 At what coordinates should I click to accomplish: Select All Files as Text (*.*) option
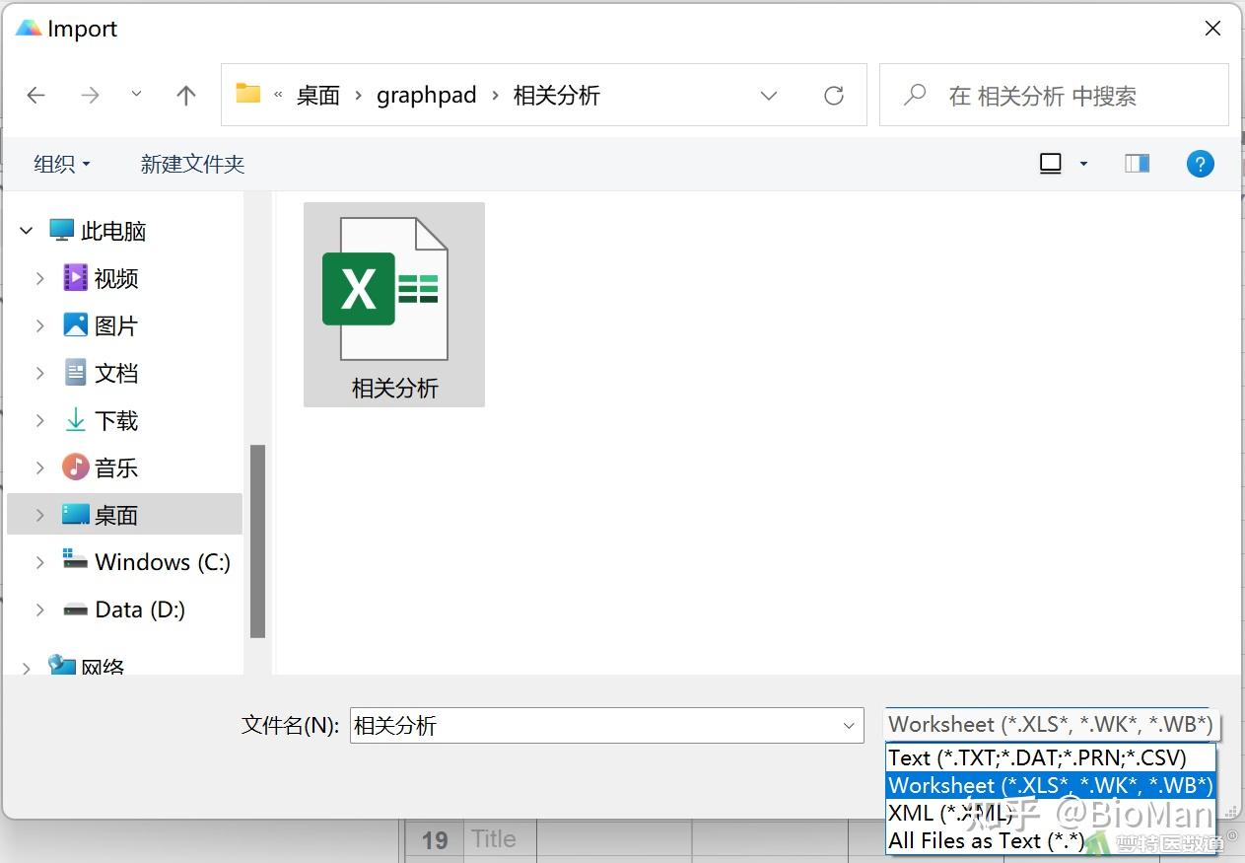(986, 840)
